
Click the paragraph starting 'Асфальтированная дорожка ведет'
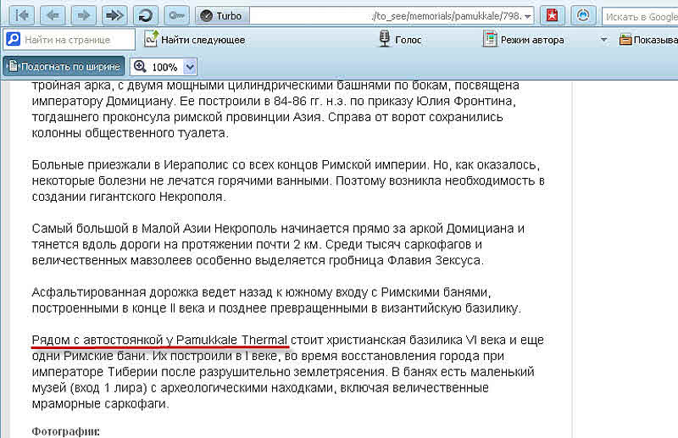(277, 300)
